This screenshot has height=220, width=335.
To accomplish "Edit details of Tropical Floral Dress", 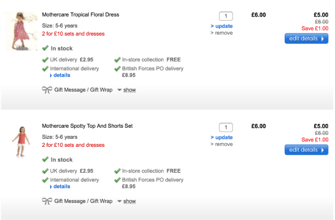I will [x=306, y=39].
